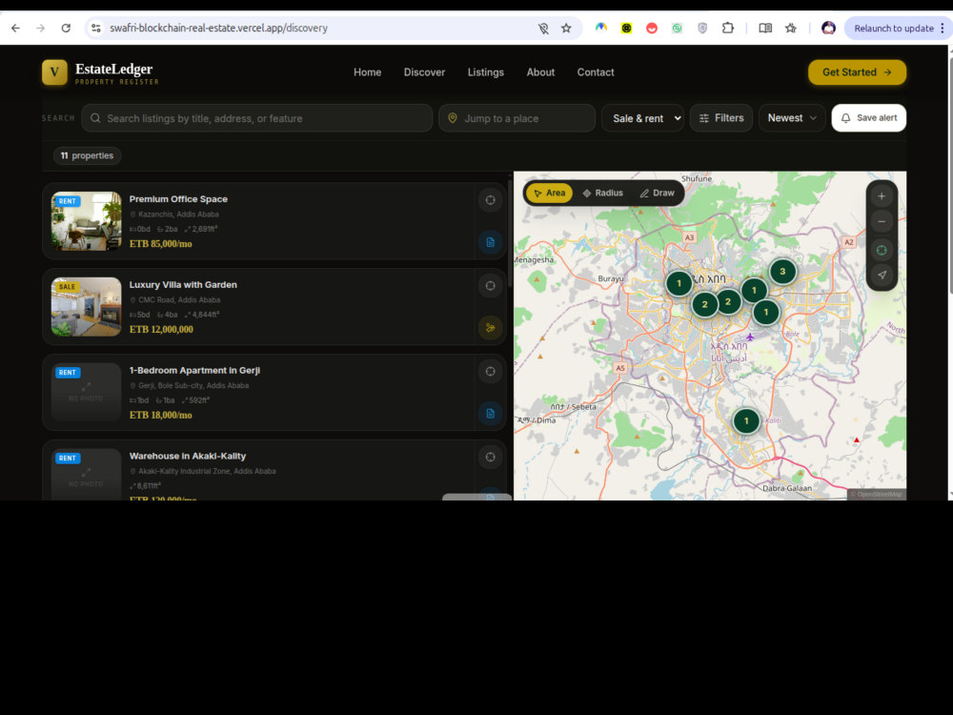953x715 pixels.
Task: Open the Chrome profile avatar
Action: pos(828,28)
